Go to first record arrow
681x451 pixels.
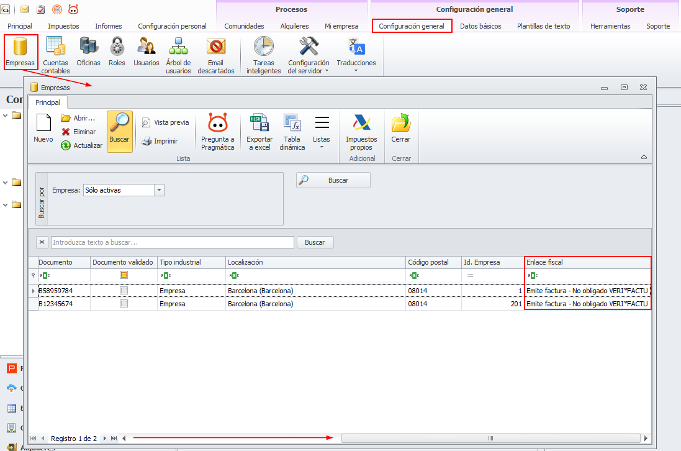click(34, 439)
